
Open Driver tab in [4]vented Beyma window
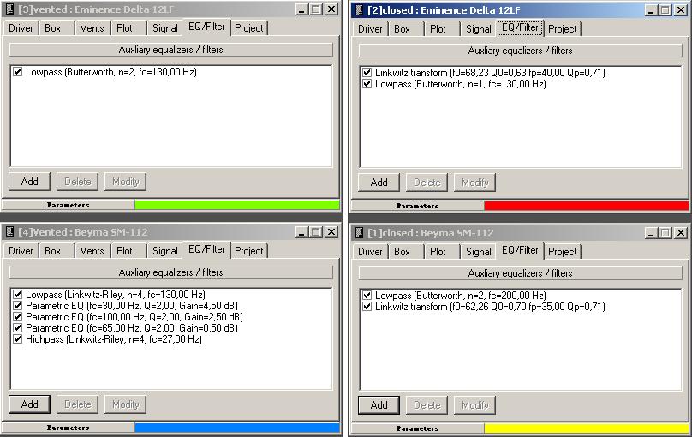pyautogui.click(x=21, y=251)
